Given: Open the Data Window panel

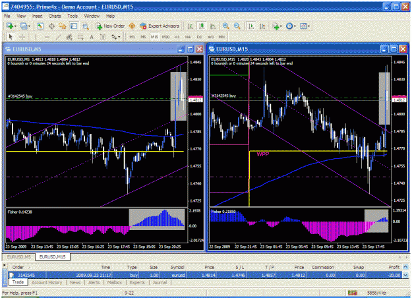Looking at the screenshot, I should click(x=51, y=26).
